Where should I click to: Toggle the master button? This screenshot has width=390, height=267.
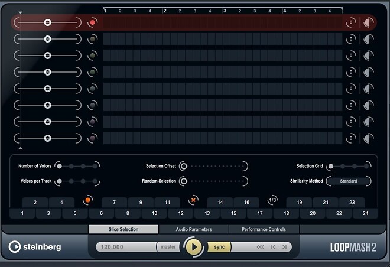click(168, 247)
